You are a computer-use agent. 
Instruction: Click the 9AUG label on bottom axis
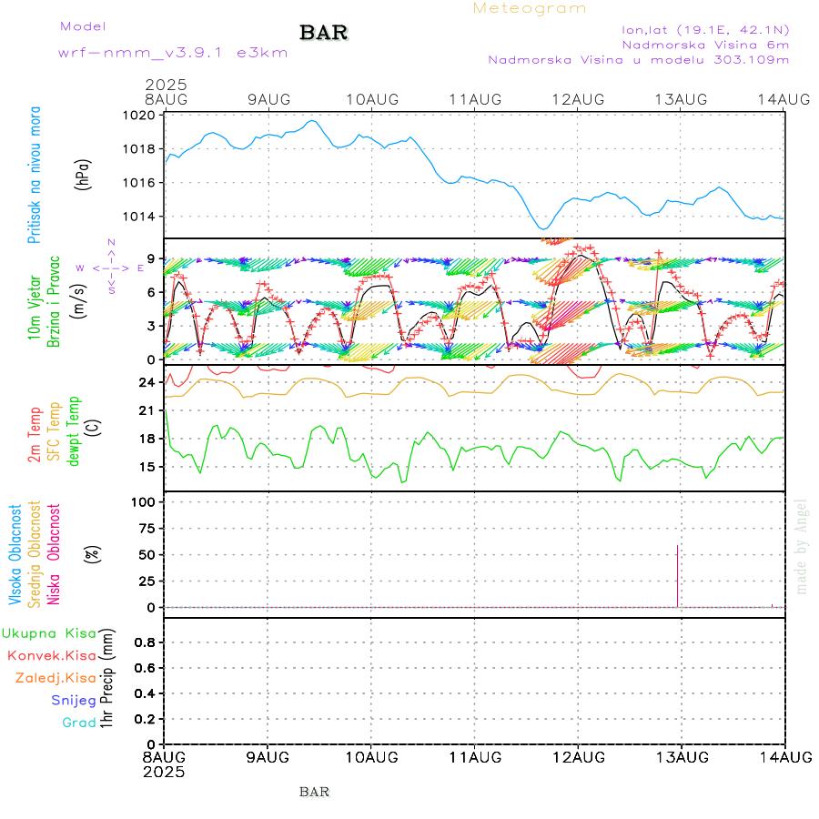[268, 757]
